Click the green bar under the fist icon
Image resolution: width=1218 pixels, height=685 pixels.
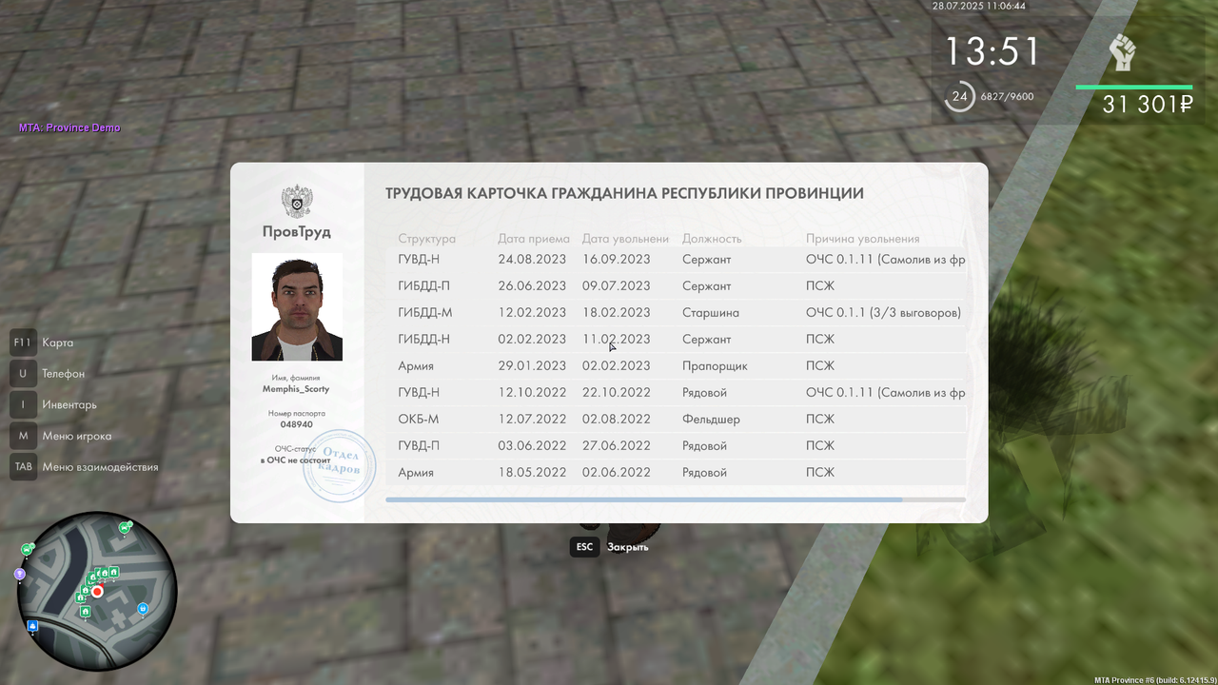1134,88
